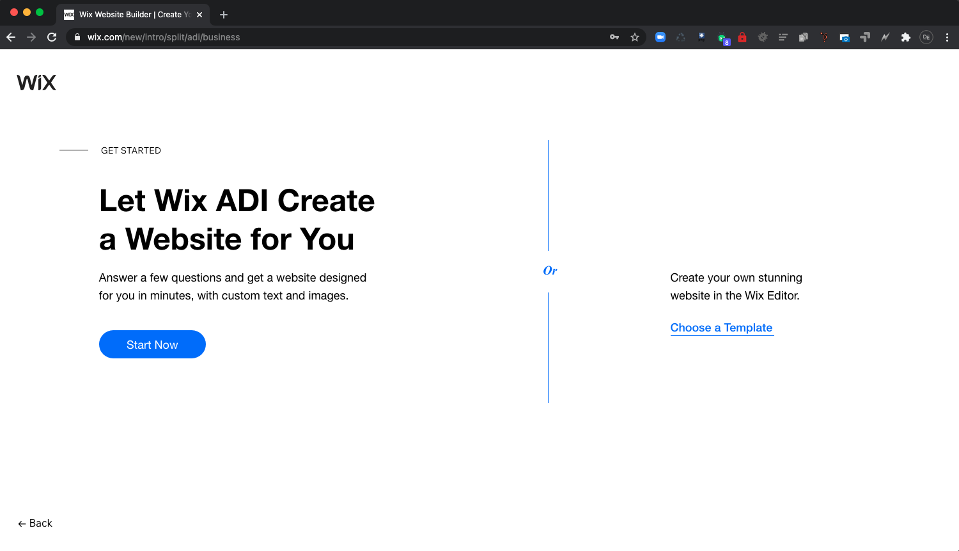Open the screenshot camera extension
Image resolution: width=959 pixels, height=551 pixels.
[845, 38]
